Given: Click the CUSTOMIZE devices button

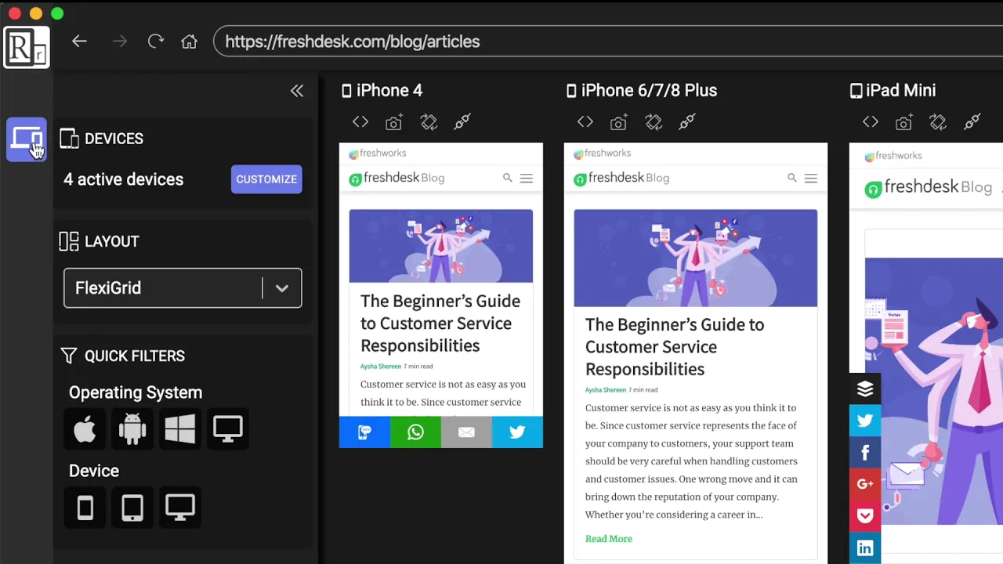Looking at the screenshot, I should coord(266,179).
